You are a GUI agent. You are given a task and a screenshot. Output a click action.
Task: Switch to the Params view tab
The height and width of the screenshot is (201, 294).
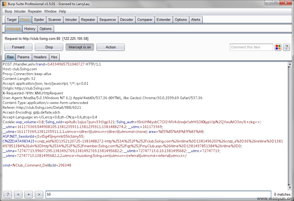click(24, 57)
